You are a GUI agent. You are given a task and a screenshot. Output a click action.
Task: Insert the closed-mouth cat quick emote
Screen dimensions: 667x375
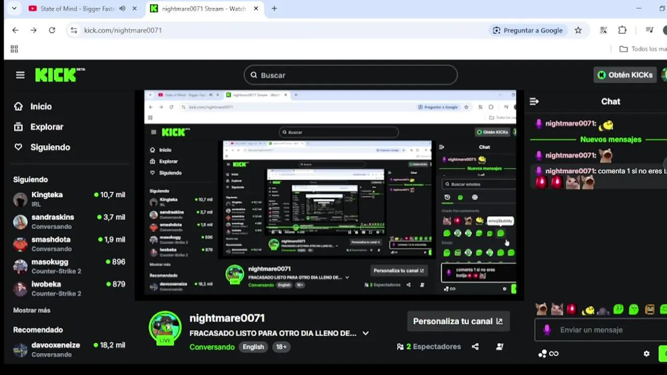[557, 309]
